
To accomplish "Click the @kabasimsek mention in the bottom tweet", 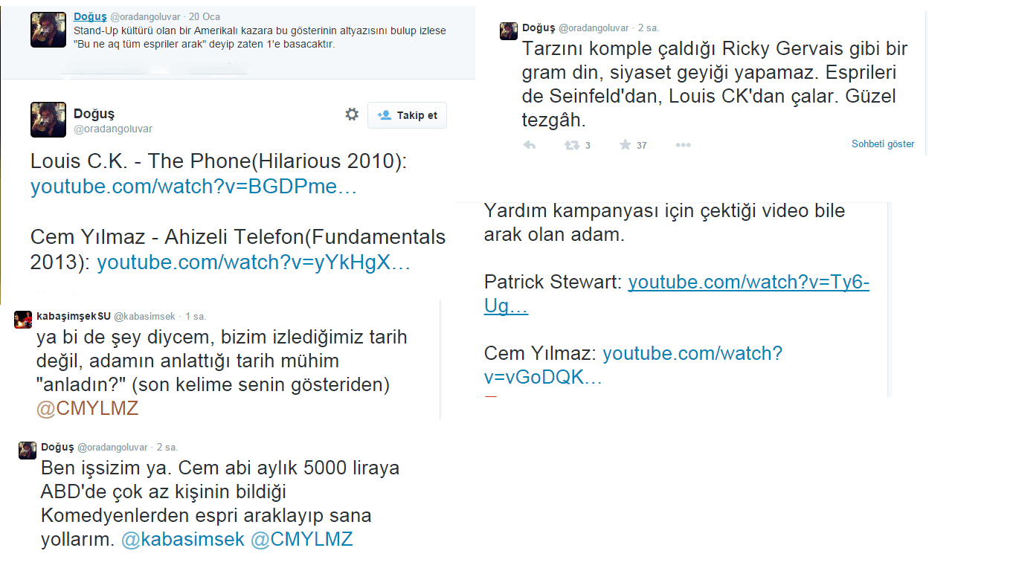I will 183,540.
